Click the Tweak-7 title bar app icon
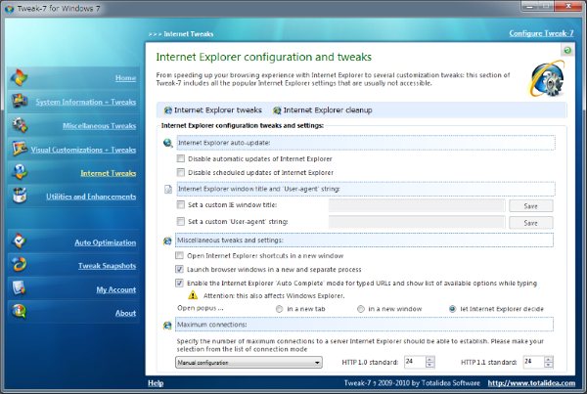587x394 pixels. click(x=10, y=8)
